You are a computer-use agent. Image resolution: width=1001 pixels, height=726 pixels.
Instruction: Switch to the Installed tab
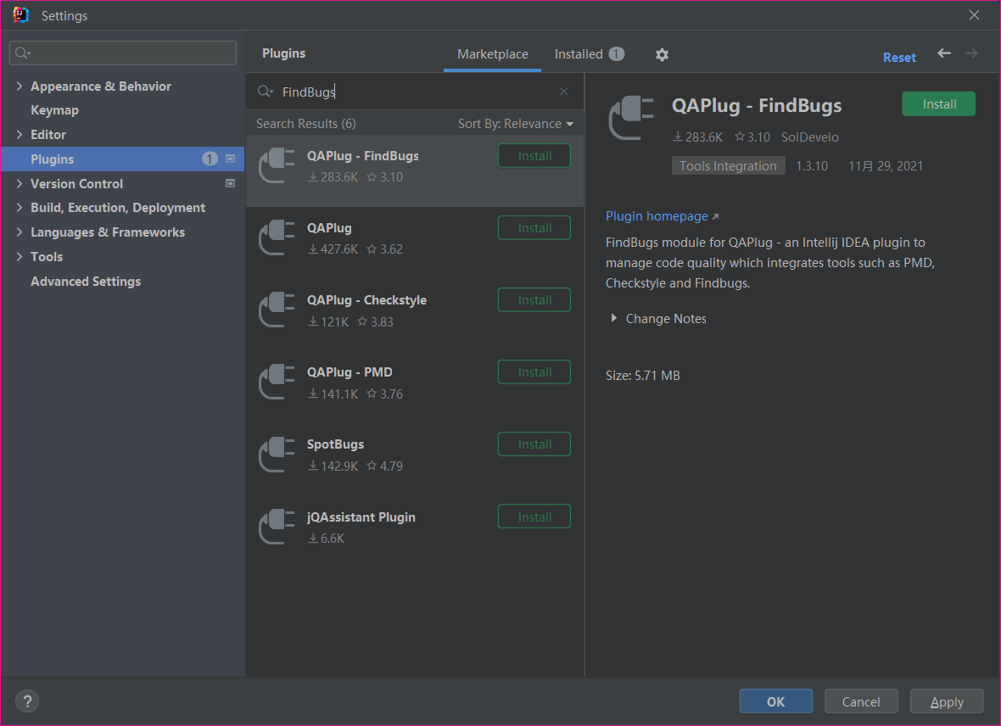[x=589, y=54]
